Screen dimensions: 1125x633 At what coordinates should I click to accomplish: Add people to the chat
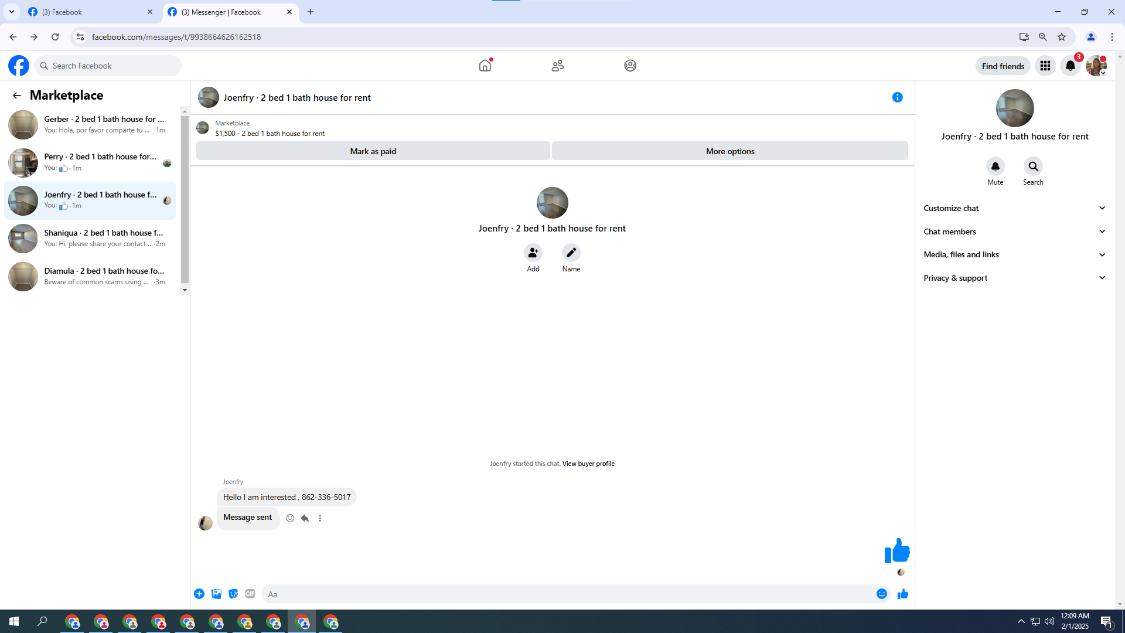tap(533, 253)
